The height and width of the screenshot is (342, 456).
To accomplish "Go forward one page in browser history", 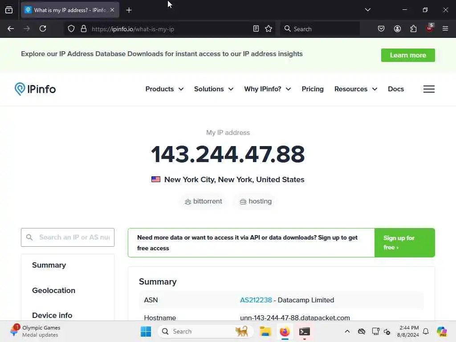I will tap(27, 29).
